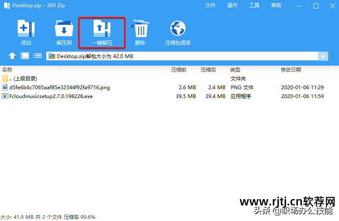
Task: Click the exe icon of Fcloudmusicsetup2.7.0.198228.exe
Action: tap(5, 96)
